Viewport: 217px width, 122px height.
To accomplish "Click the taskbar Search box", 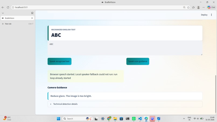I will [x=77, y=119].
